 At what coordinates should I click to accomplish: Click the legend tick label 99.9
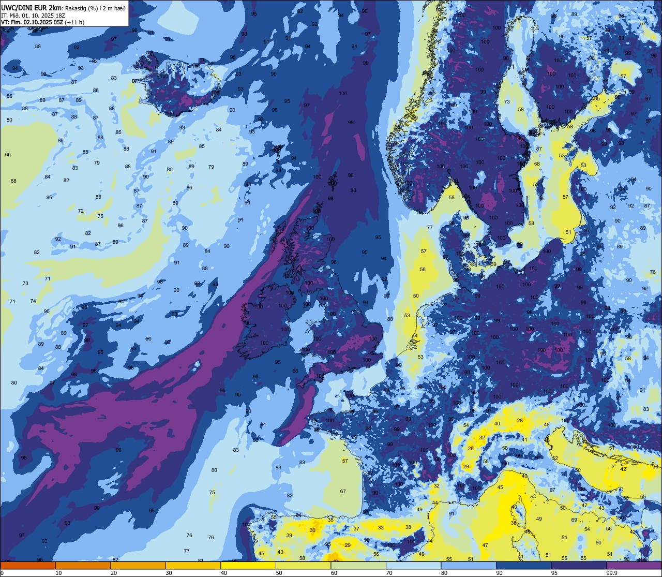(612, 573)
